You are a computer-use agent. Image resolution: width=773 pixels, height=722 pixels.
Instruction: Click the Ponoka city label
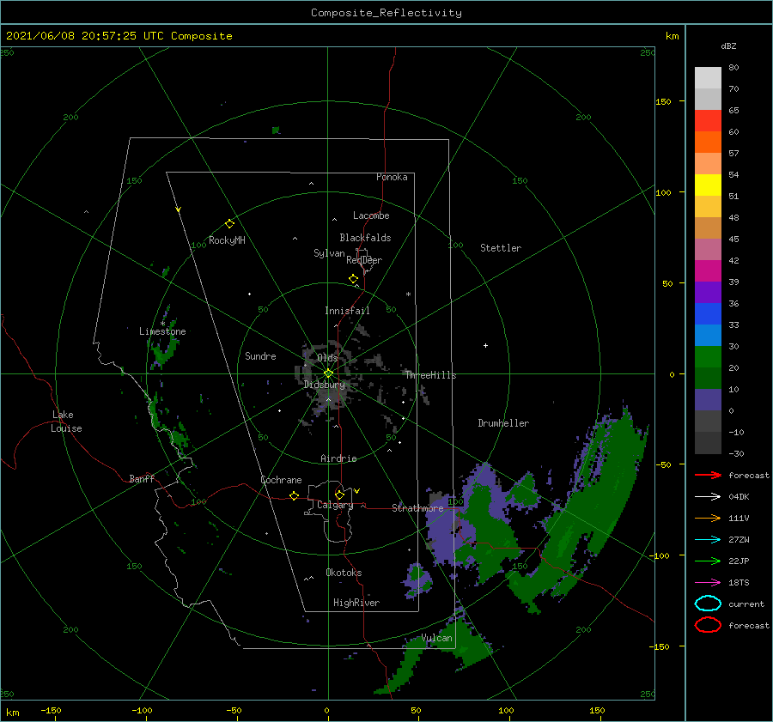click(x=392, y=177)
